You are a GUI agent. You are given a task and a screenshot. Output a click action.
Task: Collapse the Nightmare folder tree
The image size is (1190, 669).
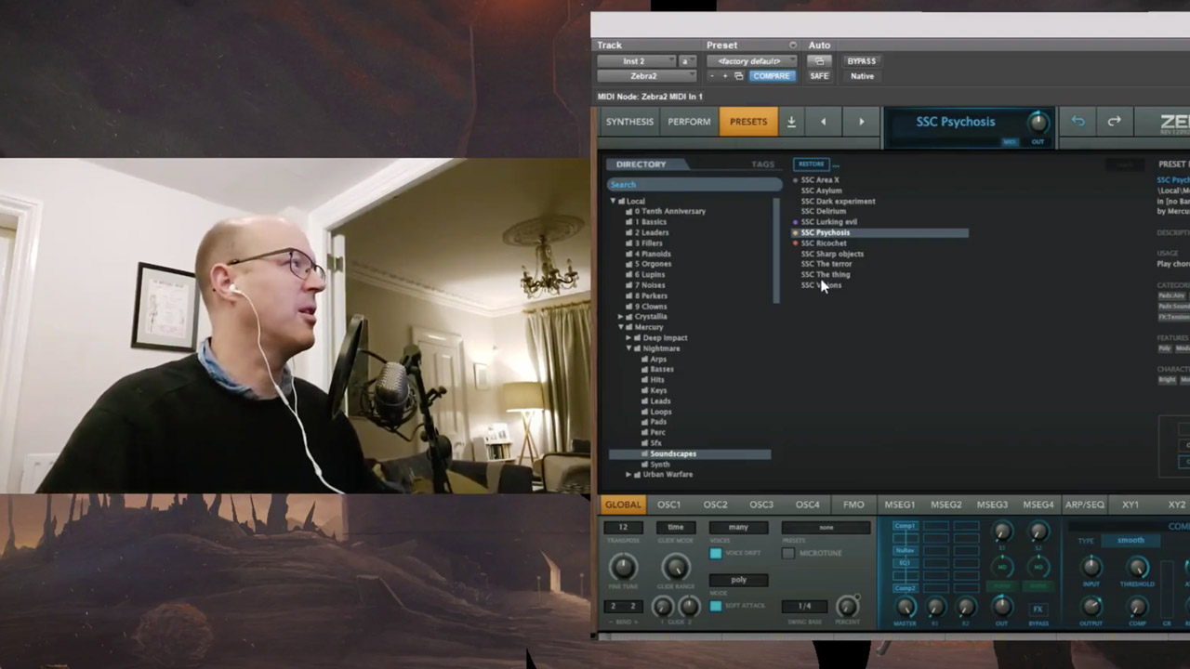click(629, 348)
